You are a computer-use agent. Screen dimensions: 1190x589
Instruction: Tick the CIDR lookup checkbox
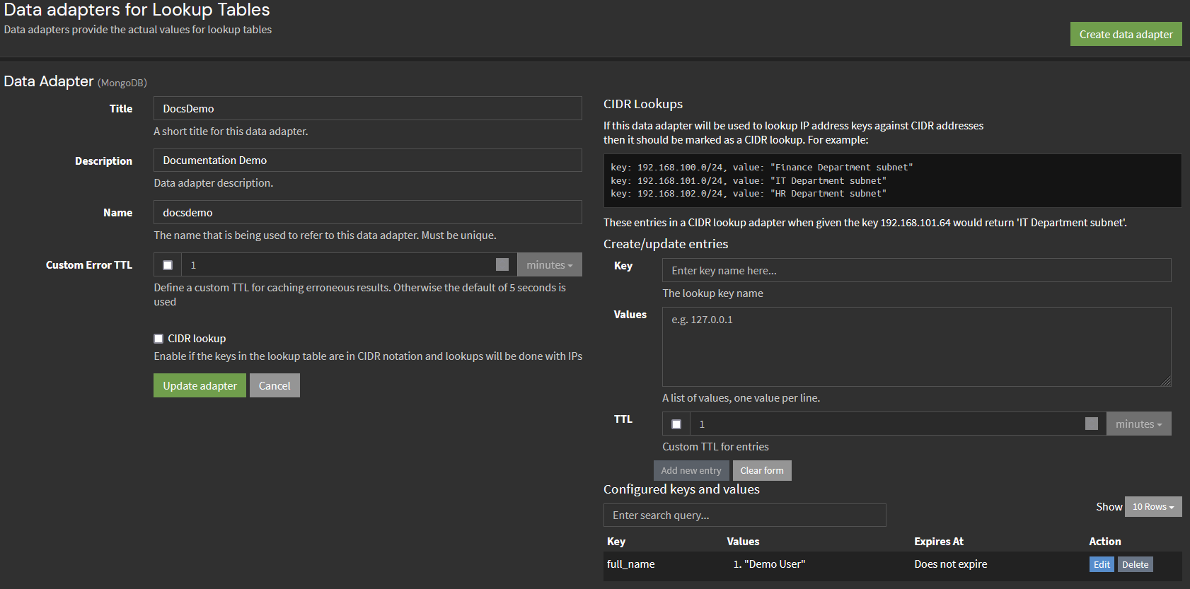pos(158,339)
